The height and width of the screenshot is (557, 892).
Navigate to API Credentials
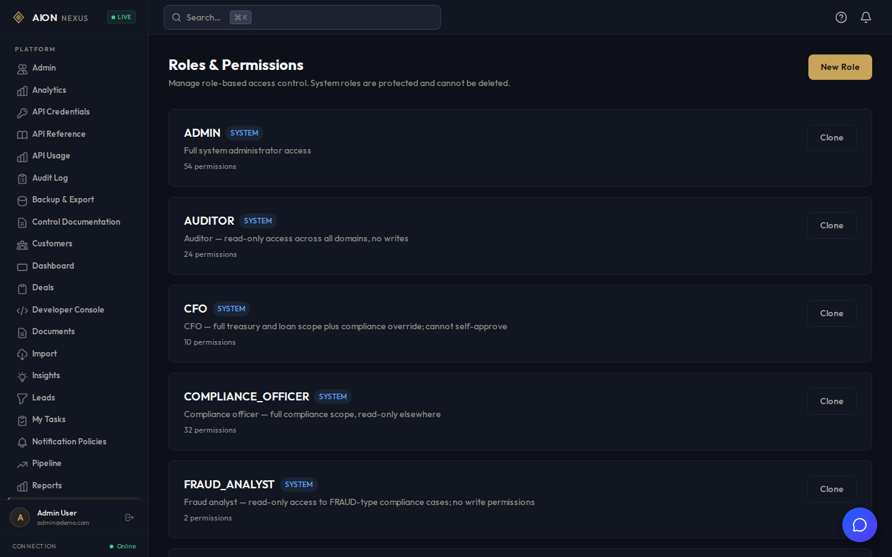point(74,112)
